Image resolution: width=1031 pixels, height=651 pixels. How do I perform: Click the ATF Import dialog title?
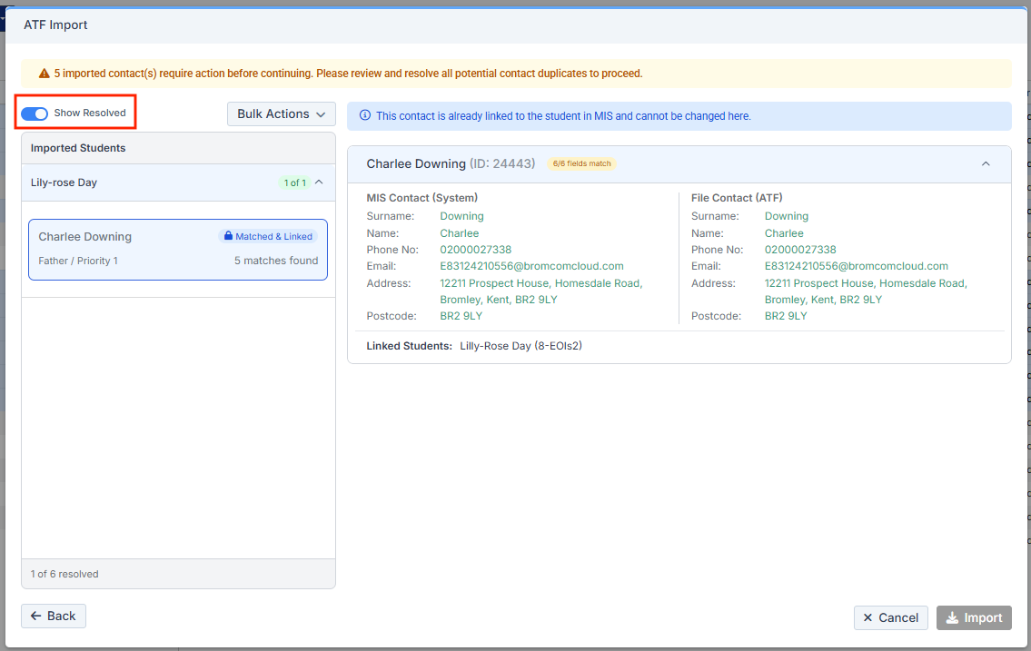pyautogui.click(x=56, y=25)
